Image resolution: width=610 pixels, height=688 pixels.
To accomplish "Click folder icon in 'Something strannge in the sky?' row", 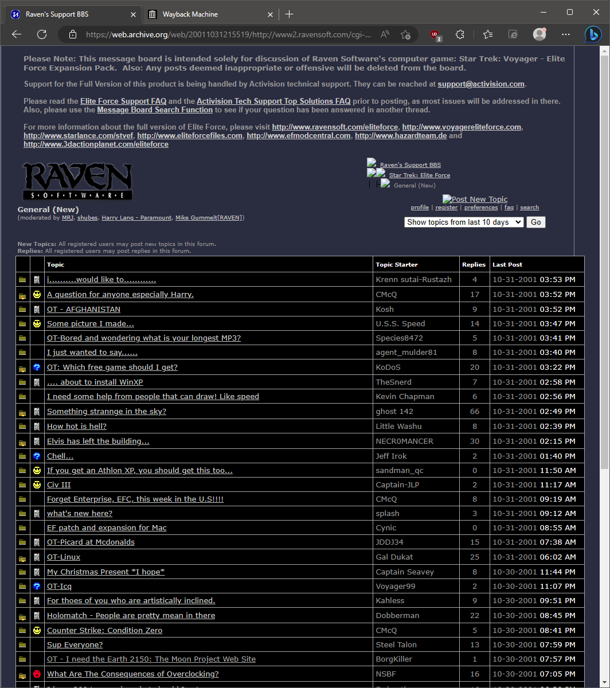I will (22, 412).
